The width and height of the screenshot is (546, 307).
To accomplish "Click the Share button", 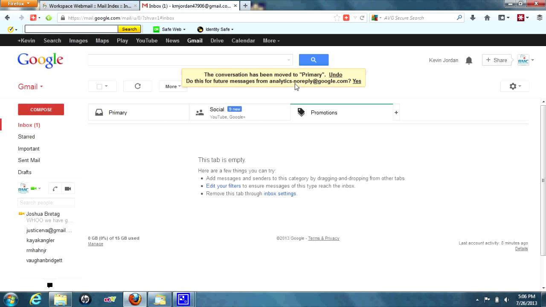I will point(497,60).
